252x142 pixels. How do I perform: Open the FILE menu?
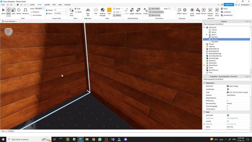[x=3, y=5]
